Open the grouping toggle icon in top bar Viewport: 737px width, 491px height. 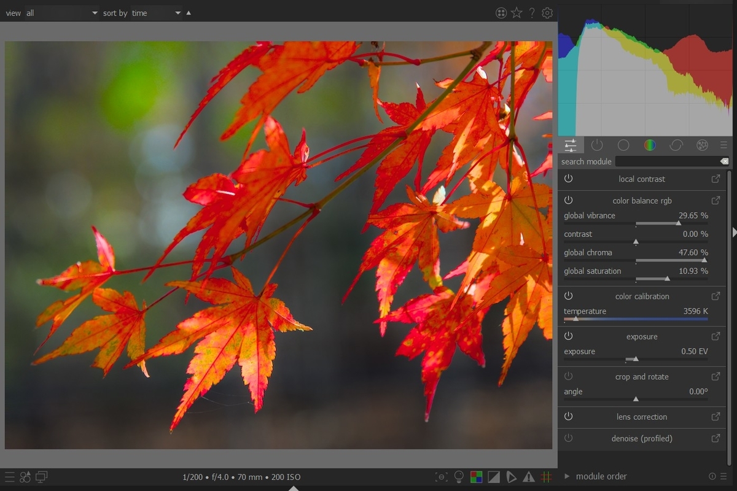click(501, 13)
